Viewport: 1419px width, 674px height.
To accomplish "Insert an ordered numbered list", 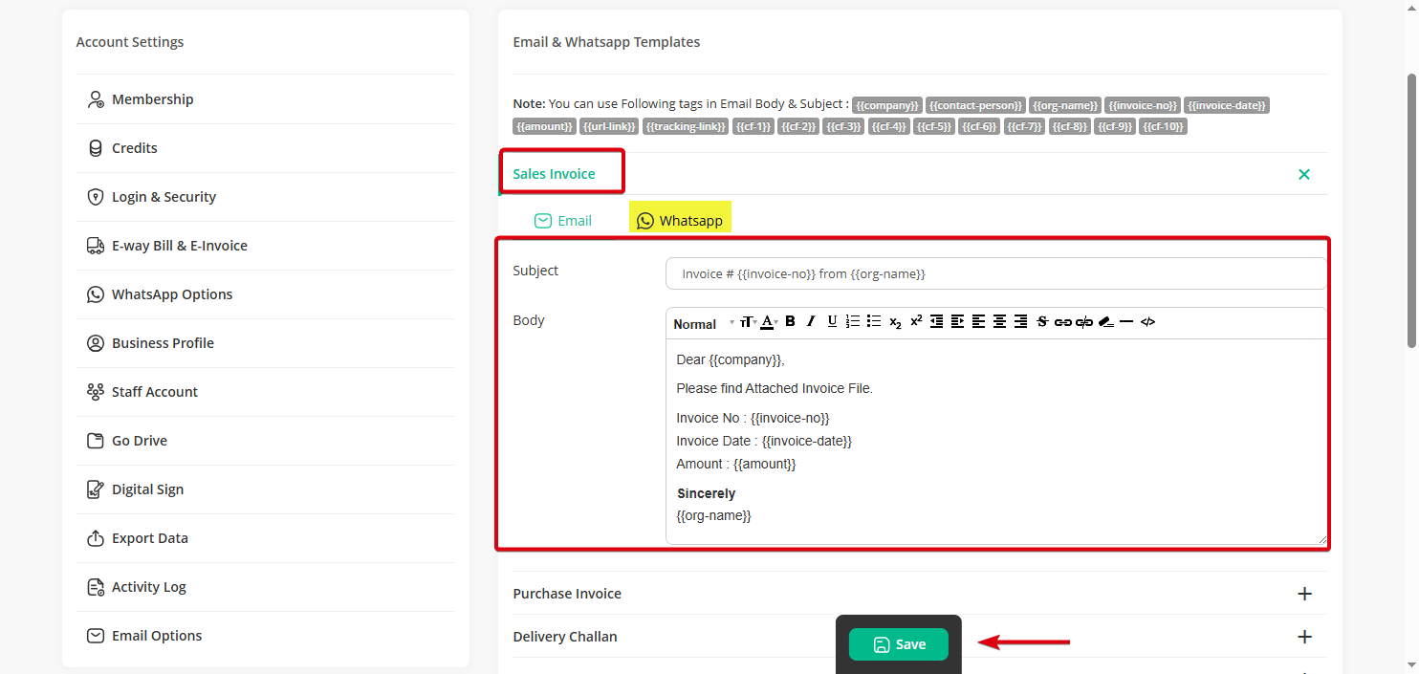I will pos(853,322).
